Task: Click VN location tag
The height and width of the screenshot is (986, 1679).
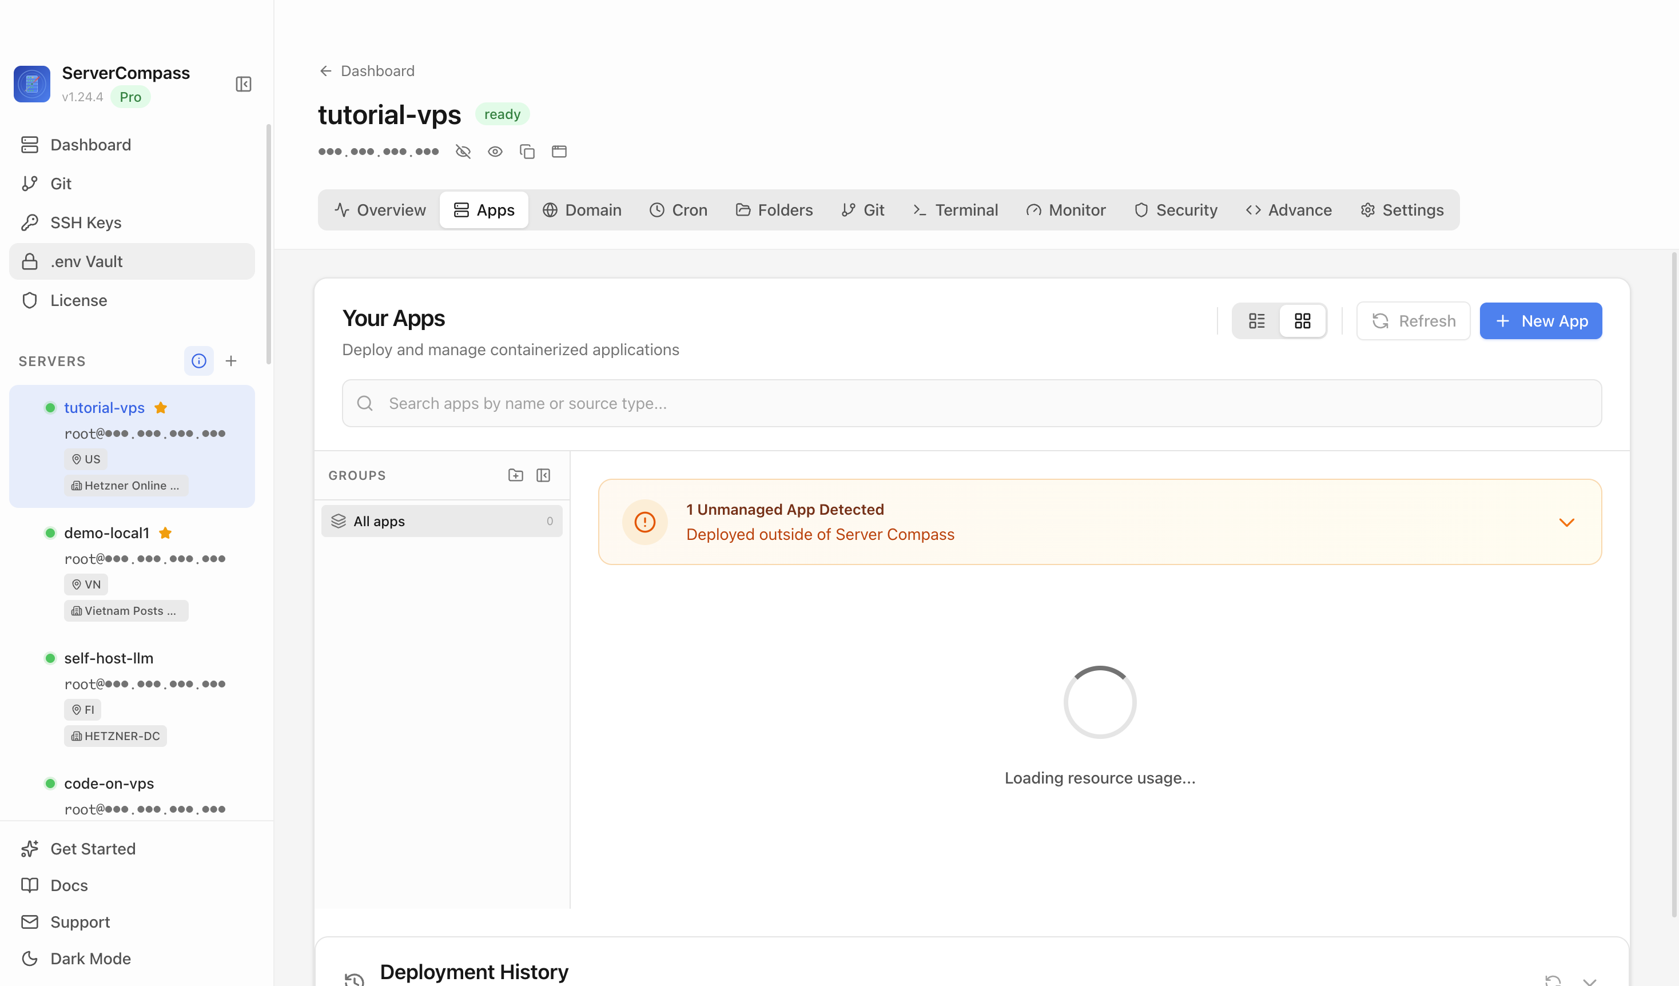Action: 86,585
